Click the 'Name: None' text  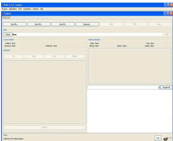(x=95, y=43)
